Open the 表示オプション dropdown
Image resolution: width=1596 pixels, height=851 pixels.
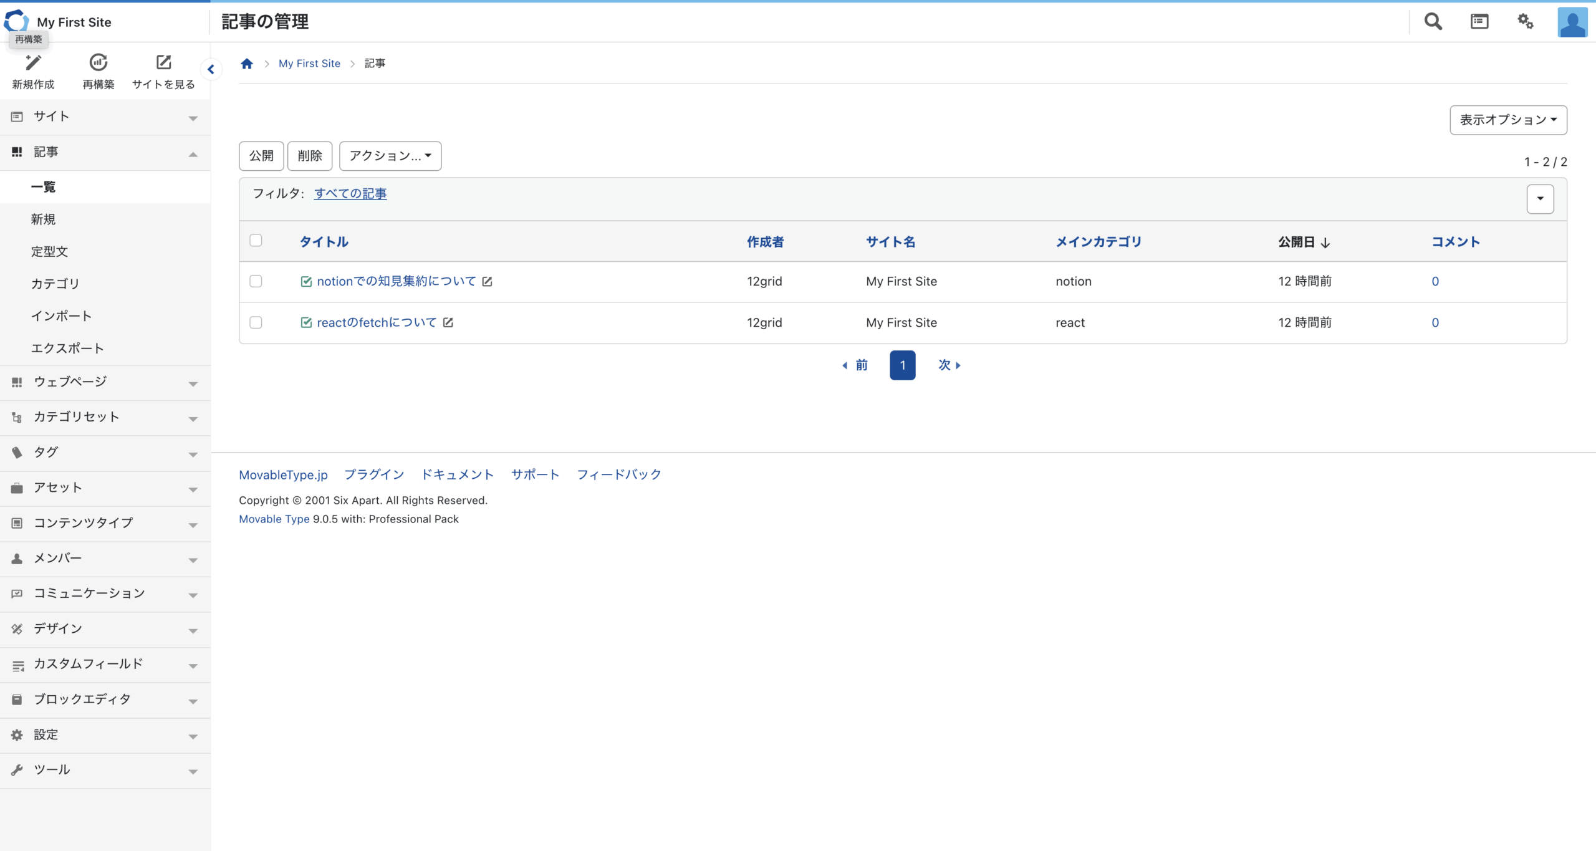pyautogui.click(x=1507, y=120)
